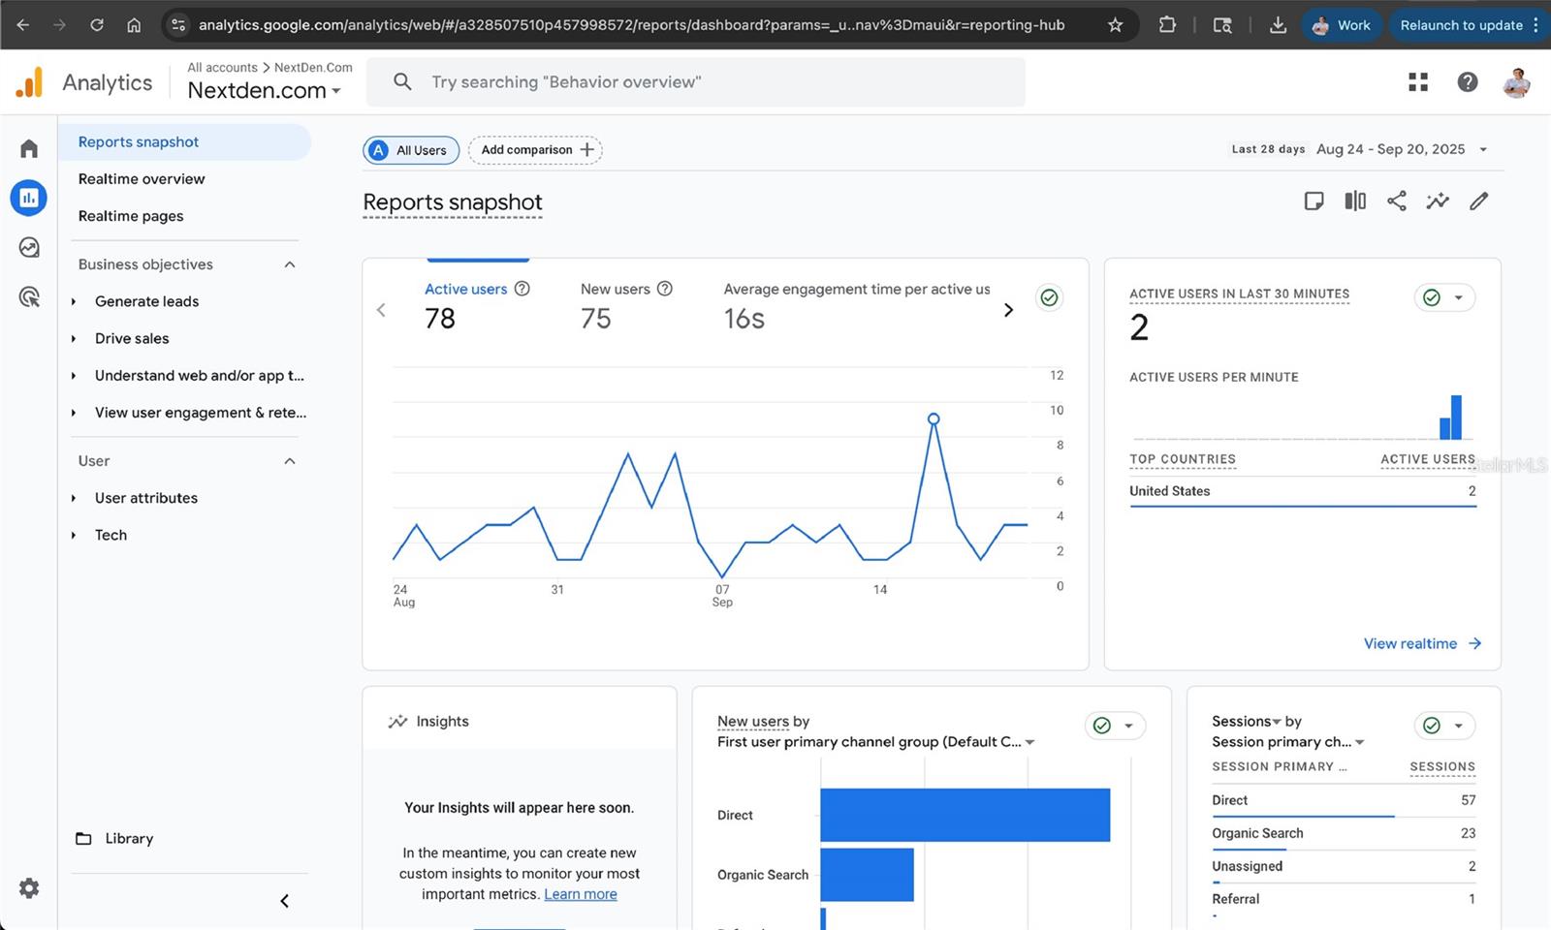The width and height of the screenshot is (1551, 930).
Task: Select the All Users segment chip
Action: pos(411,150)
